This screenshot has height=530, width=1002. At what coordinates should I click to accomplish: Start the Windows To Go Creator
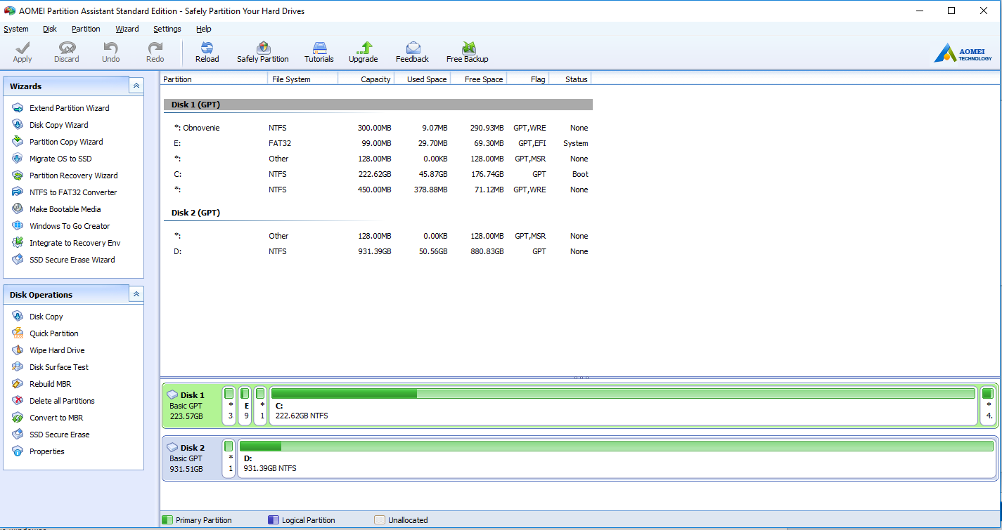(70, 226)
